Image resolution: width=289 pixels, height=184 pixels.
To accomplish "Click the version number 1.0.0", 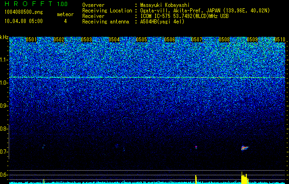I will click(x=62, y=4).
